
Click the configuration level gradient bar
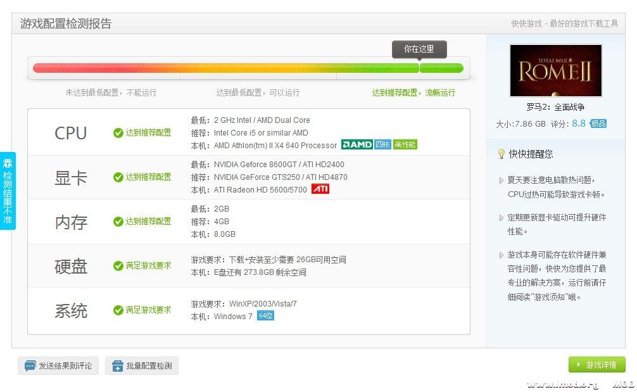tap(248, 68)
